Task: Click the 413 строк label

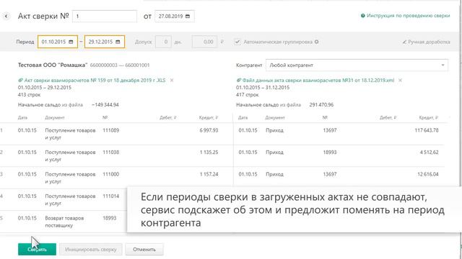Action: [29, 94]
